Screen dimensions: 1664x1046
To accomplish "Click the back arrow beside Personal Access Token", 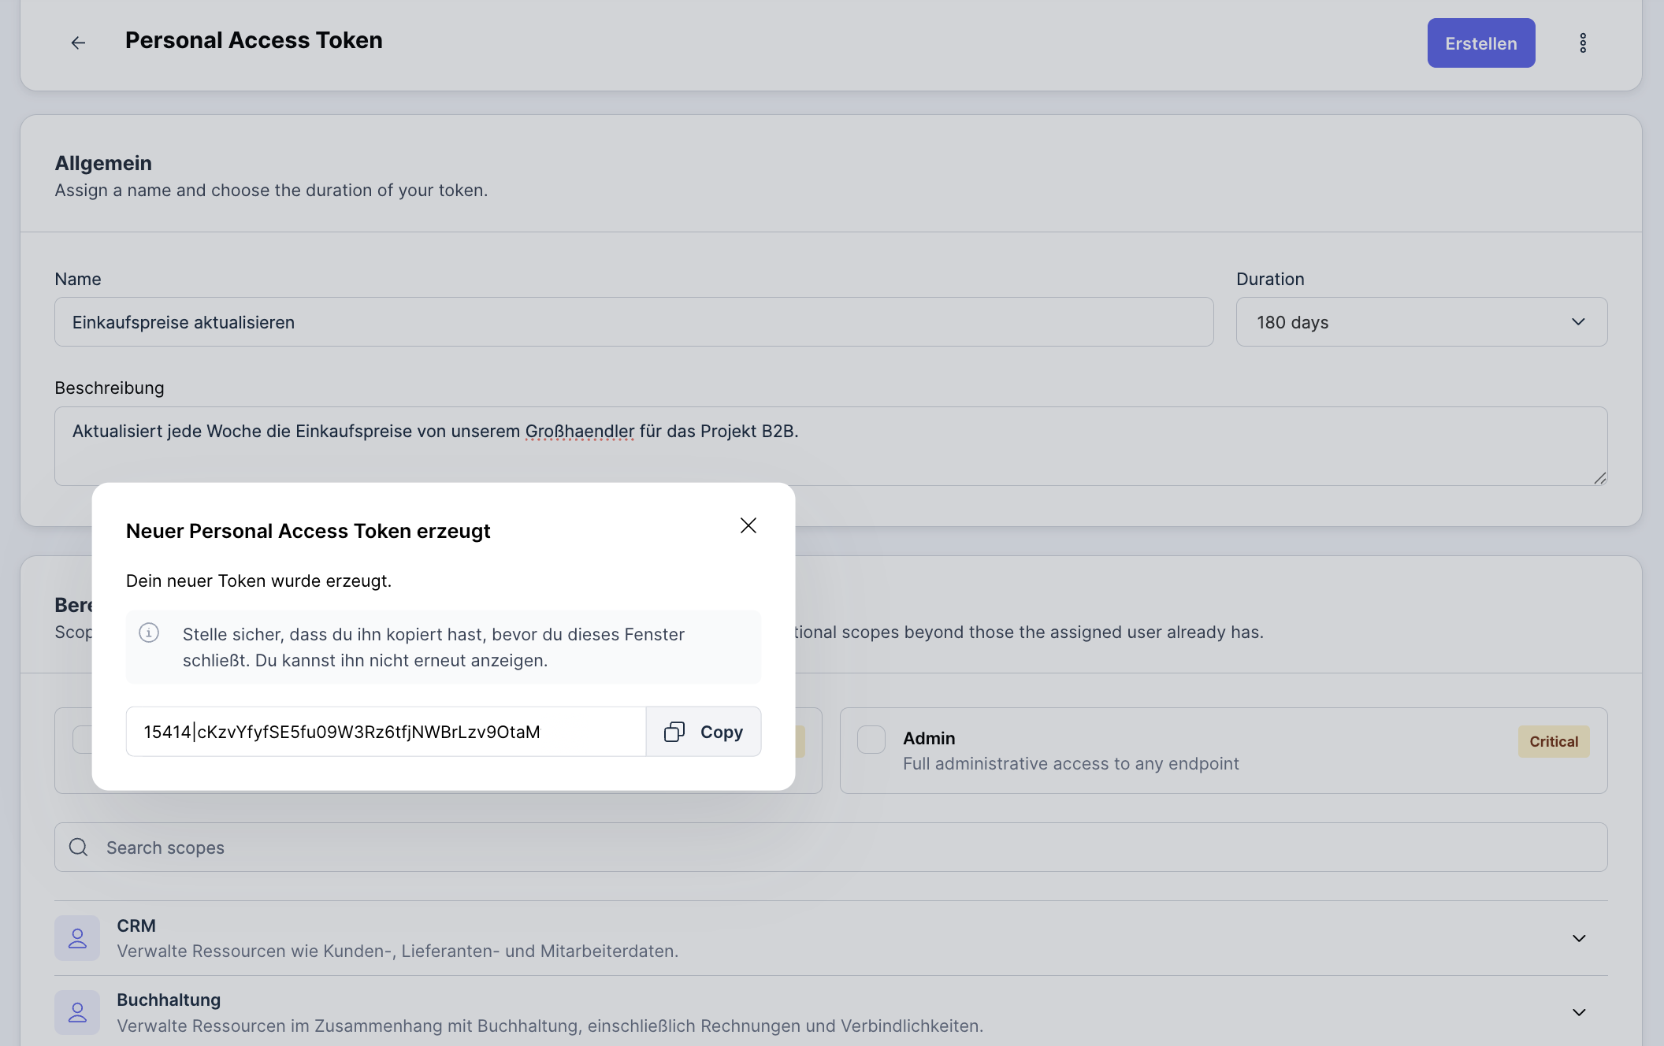I will pyautogui.click(x=78, y=43).
